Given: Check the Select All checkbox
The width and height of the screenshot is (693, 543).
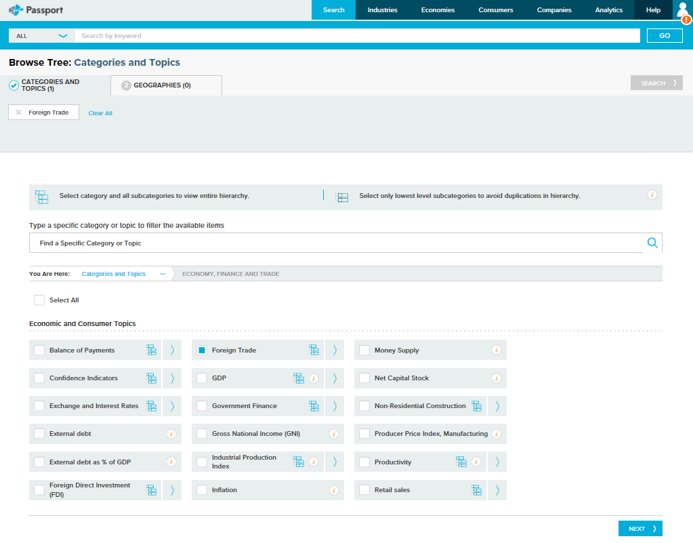Looking at the screenshot, I should (x=39, y=300).
